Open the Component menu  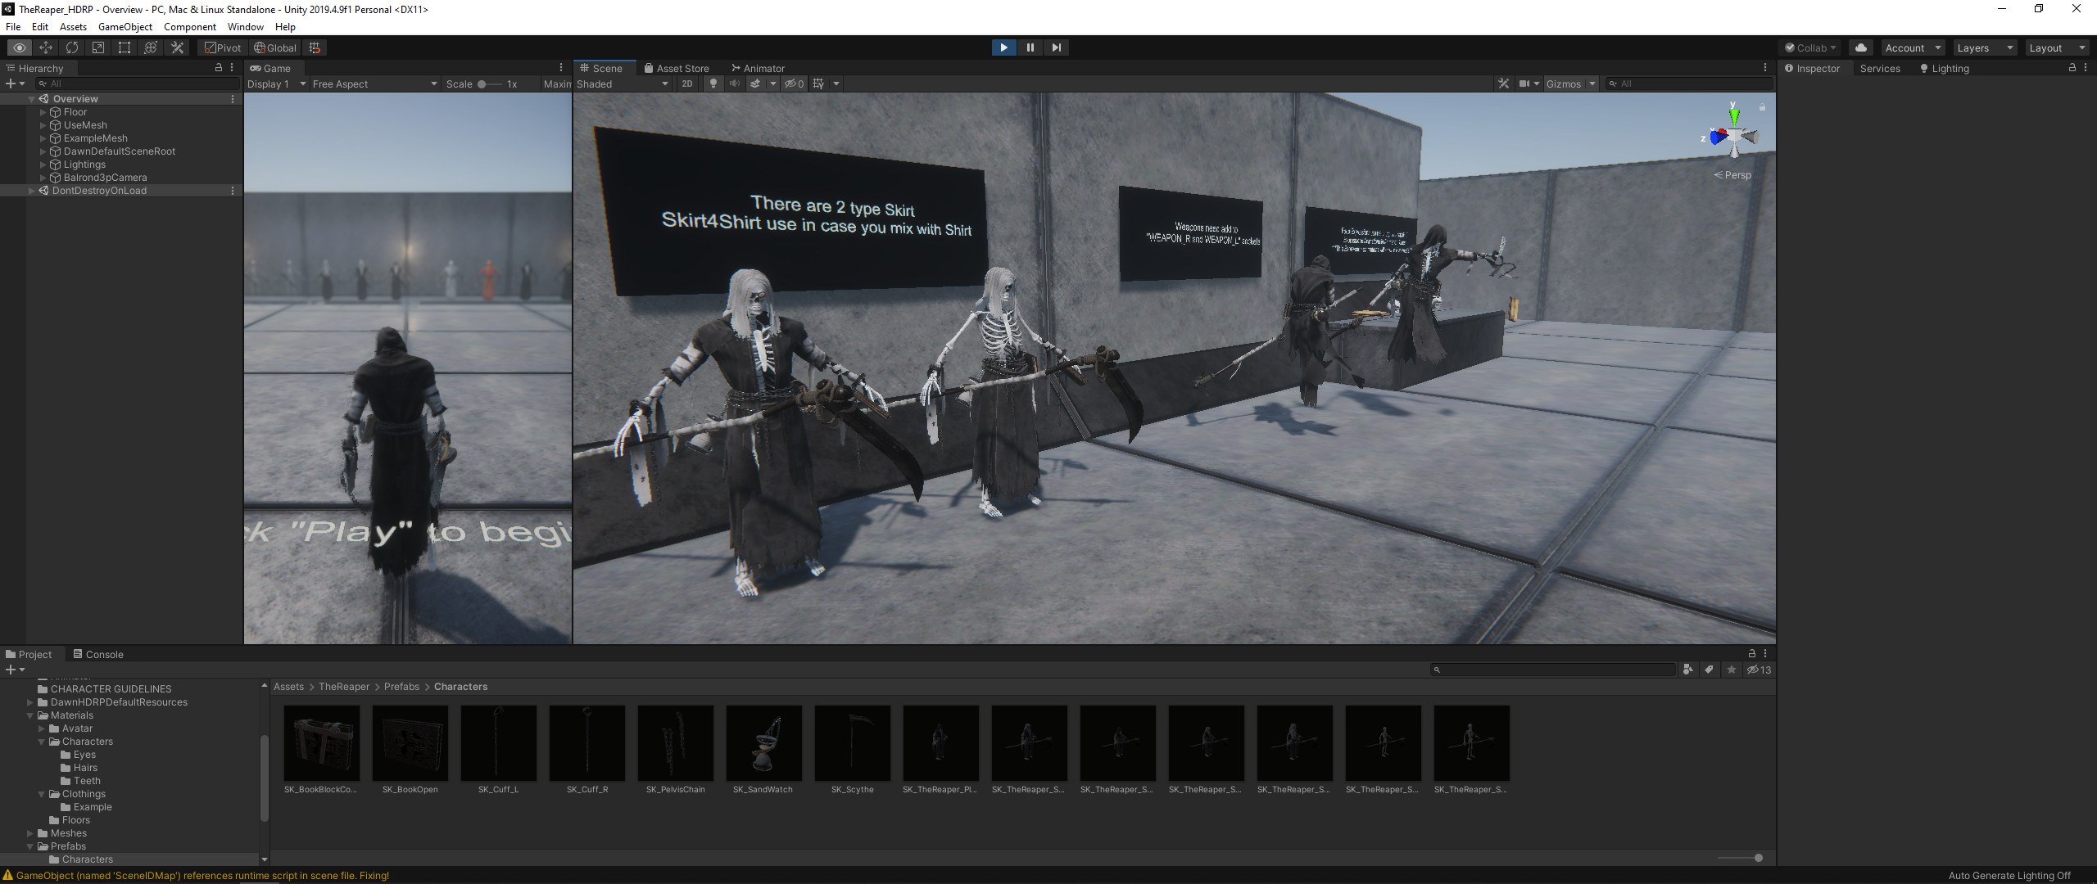pos(189,26)
